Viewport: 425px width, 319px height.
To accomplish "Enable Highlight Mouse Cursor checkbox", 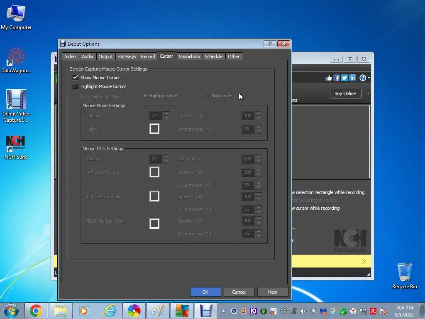I will tap(76, 86).
